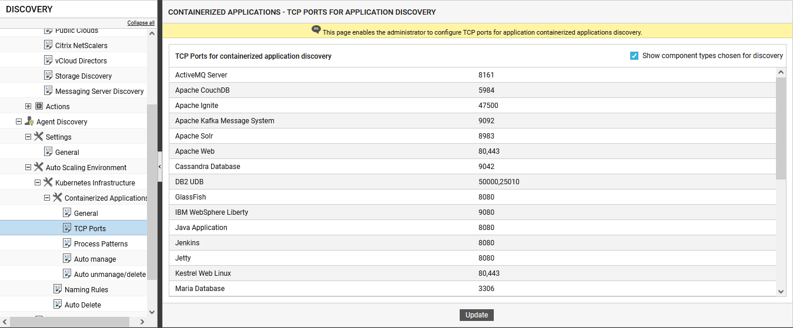
Task: Open Auto unmanage/delete tree item
Action: [110, 274]
